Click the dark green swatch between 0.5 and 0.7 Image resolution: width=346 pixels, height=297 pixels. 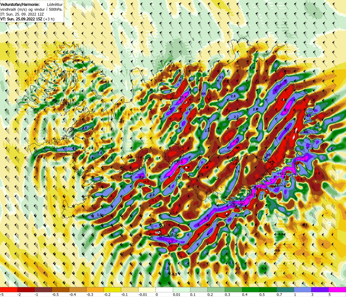pyautogui.click(x=268, y=289)
